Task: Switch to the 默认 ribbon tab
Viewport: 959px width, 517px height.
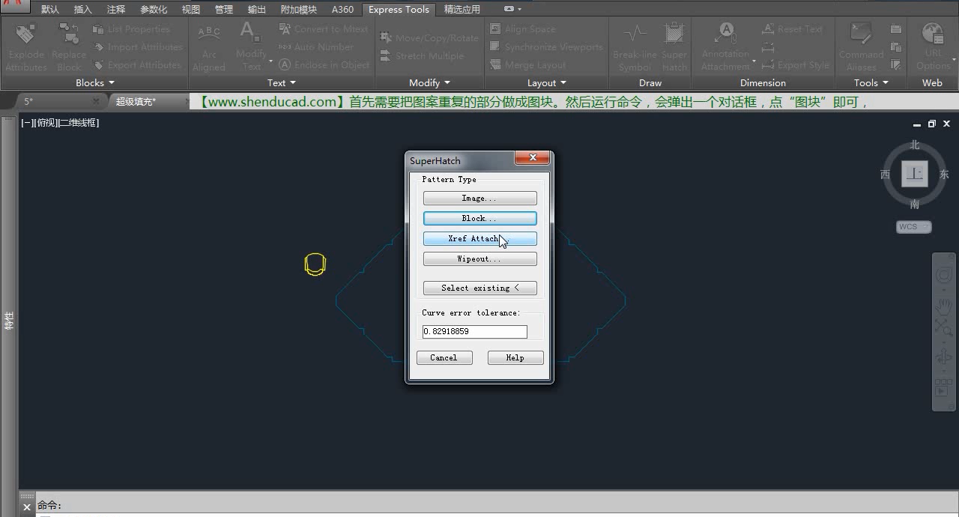Action: coord(50,10)
